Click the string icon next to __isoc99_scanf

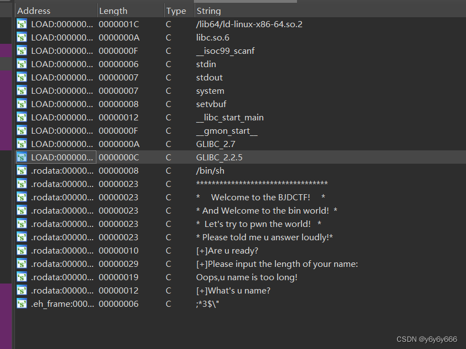21,50
